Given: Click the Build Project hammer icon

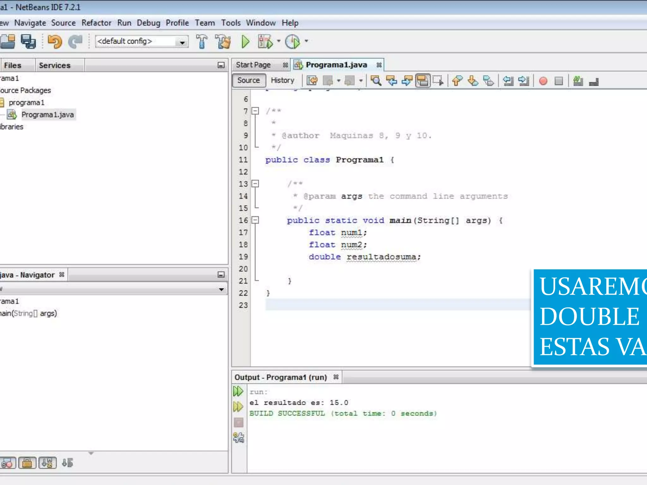Looking at the screenshot, I should pos(202,41).
